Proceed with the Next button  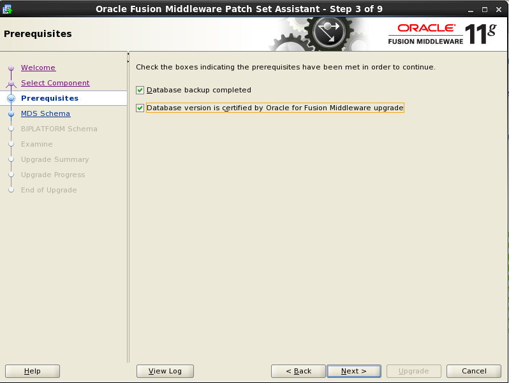coord(354,371)
